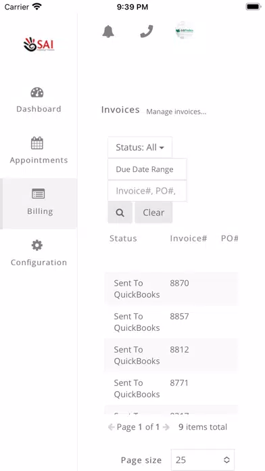Image resolution: width=265 pixels, height=471 pixels.
Task: Tap the phone call icon
Action: pos(147,31)
